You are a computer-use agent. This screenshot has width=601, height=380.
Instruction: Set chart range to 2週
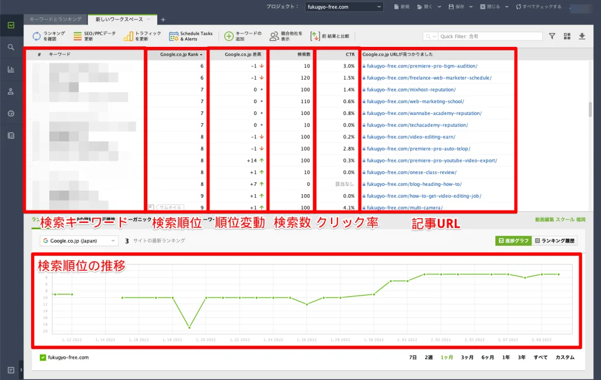point(428,357)
